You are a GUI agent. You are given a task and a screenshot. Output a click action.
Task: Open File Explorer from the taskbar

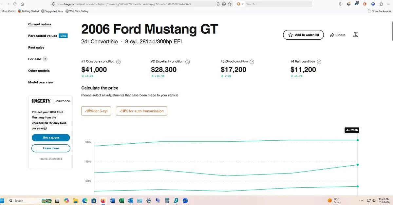pyautogui.click(x=76, y=201)
